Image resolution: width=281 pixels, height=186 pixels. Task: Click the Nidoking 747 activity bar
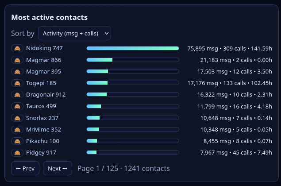(133, 48)
